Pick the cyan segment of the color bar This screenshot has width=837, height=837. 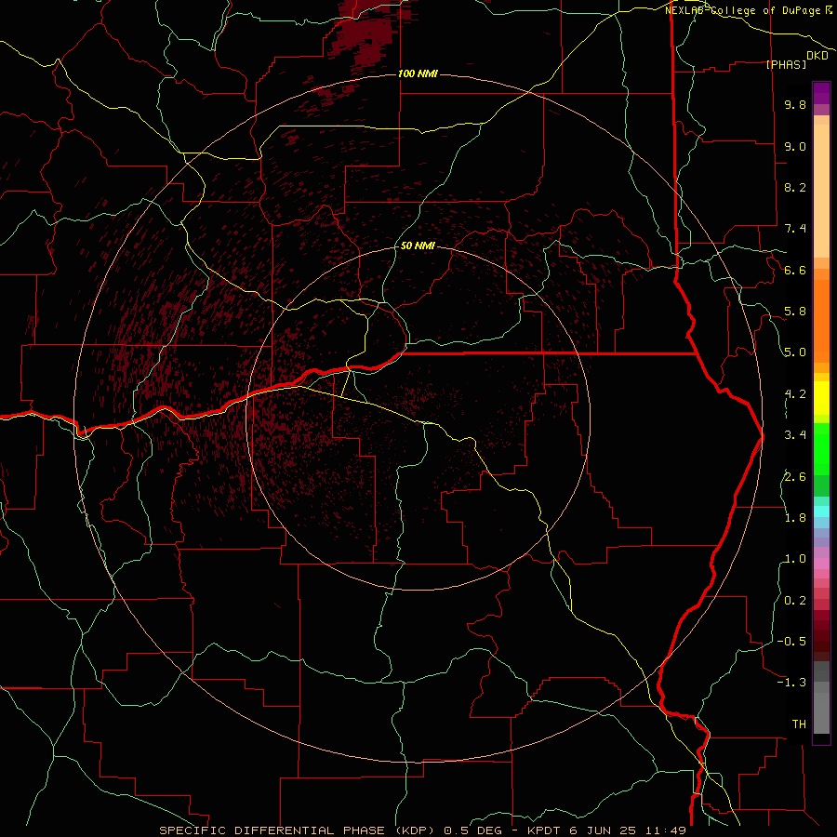tap(821, 511)
